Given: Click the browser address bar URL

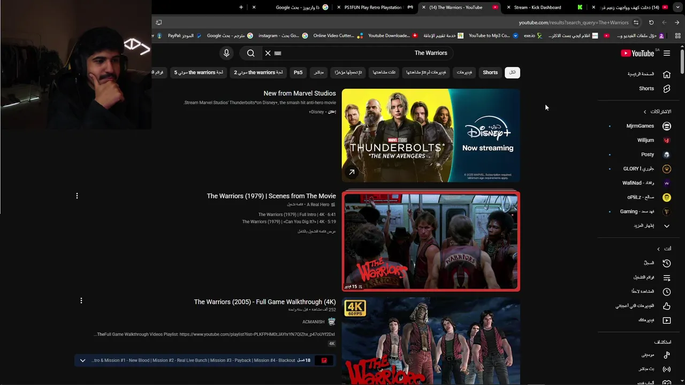Looking at the screenshot, I should click(x=574, y=22).
